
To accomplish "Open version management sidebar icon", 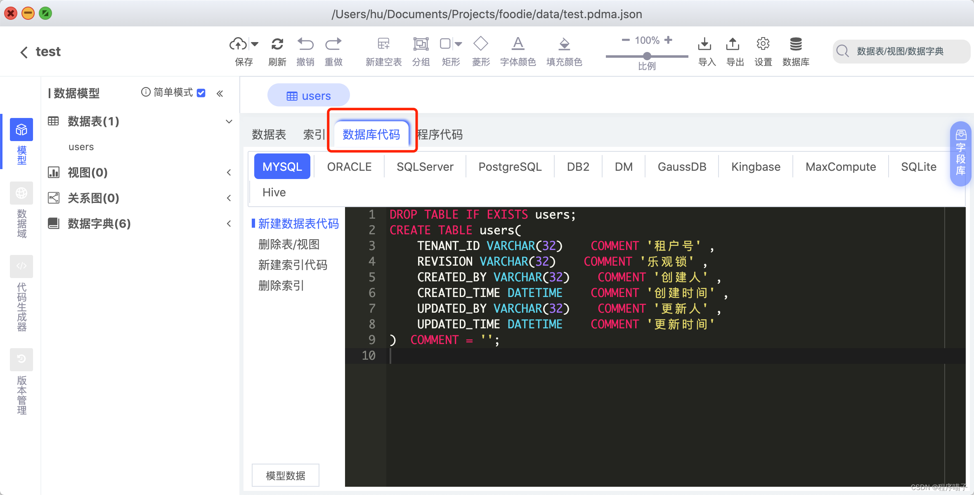I will [21, 359].
